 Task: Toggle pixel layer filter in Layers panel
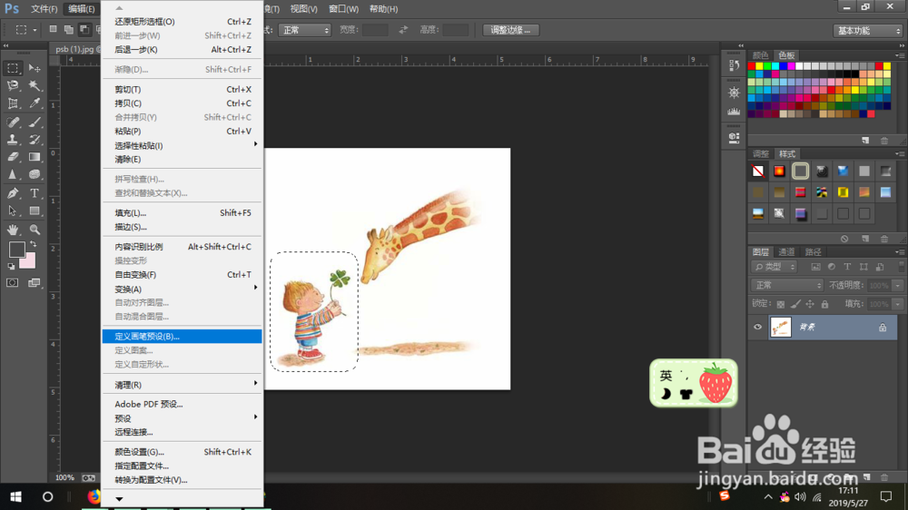(x=815, y=267)
